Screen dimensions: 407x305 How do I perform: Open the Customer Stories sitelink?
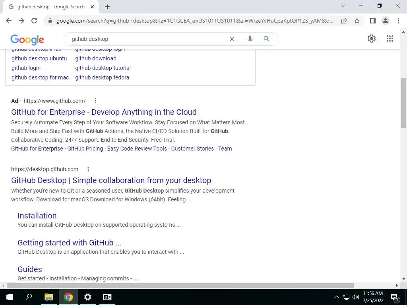click(x=192, y=149)
